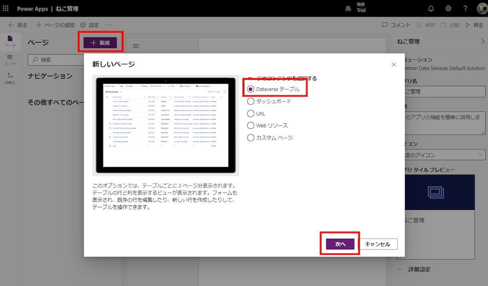Open the notifications bell
This screenshot has width=488, height=286.
point(431,8)
